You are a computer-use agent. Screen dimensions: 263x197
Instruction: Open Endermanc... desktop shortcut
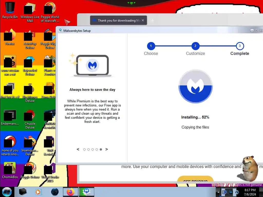click(x=10, y=117)
